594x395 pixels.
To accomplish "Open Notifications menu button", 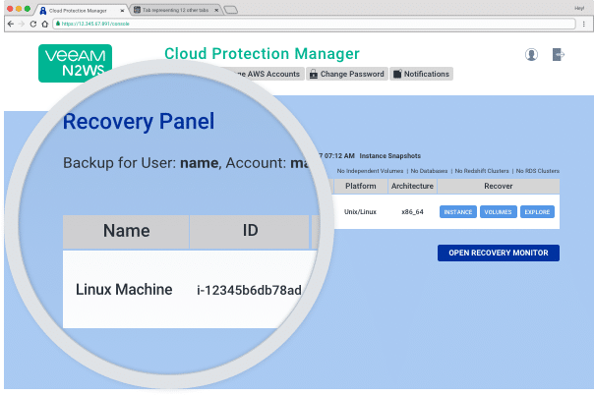I will (x=421, y=74).
